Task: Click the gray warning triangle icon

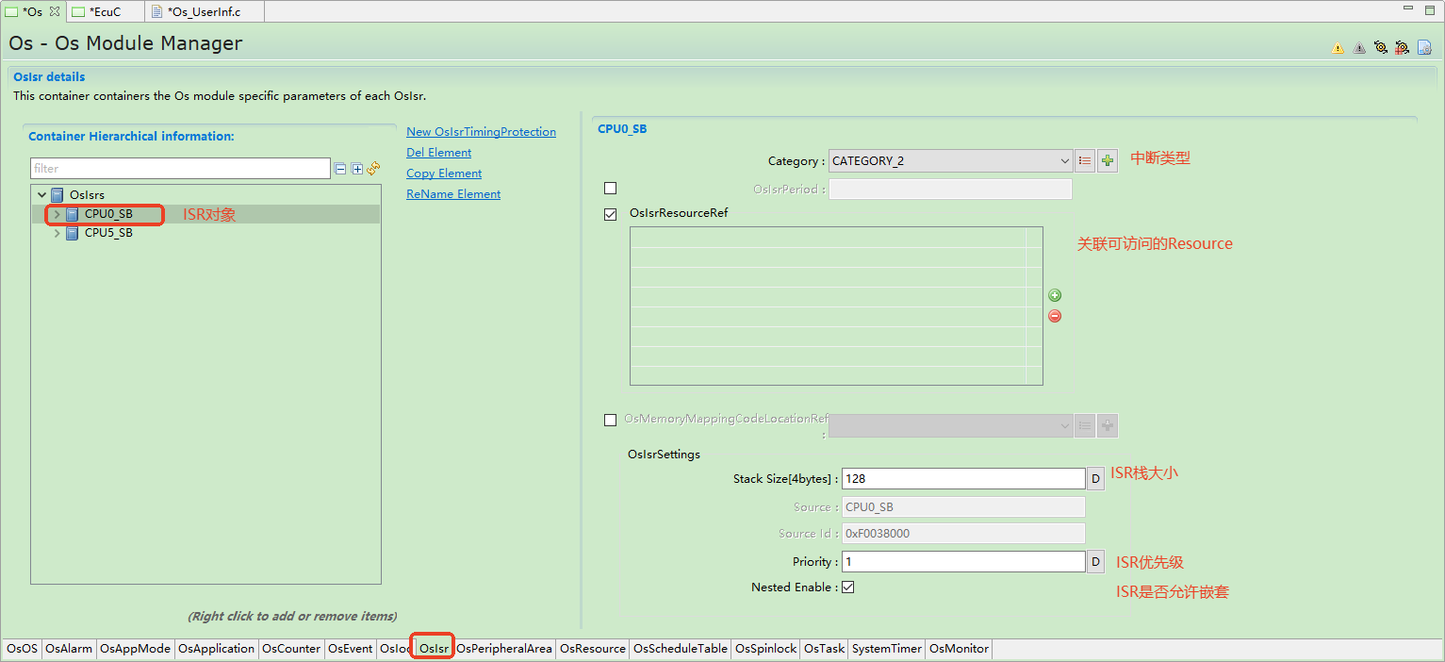Action: point(1359,48)
